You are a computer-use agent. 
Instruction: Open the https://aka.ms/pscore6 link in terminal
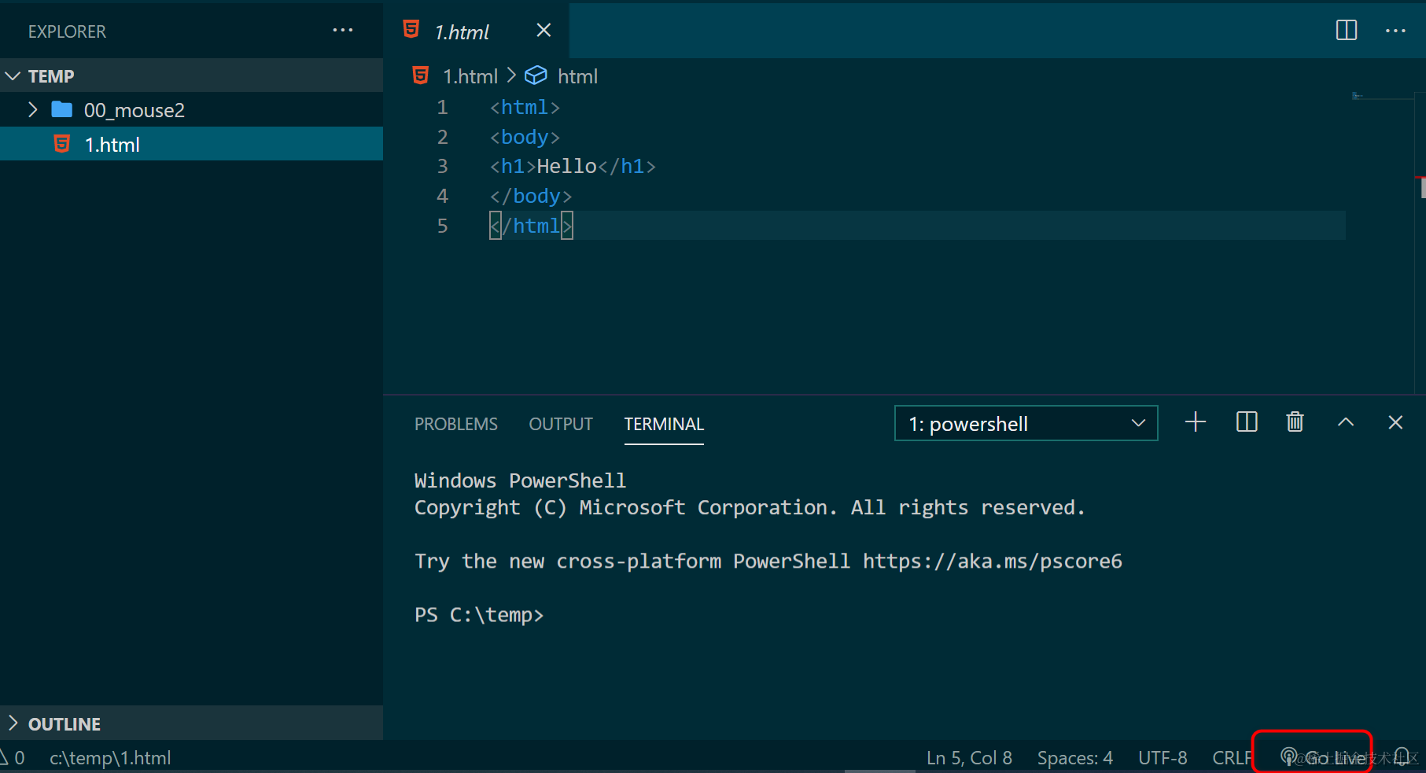993,561
